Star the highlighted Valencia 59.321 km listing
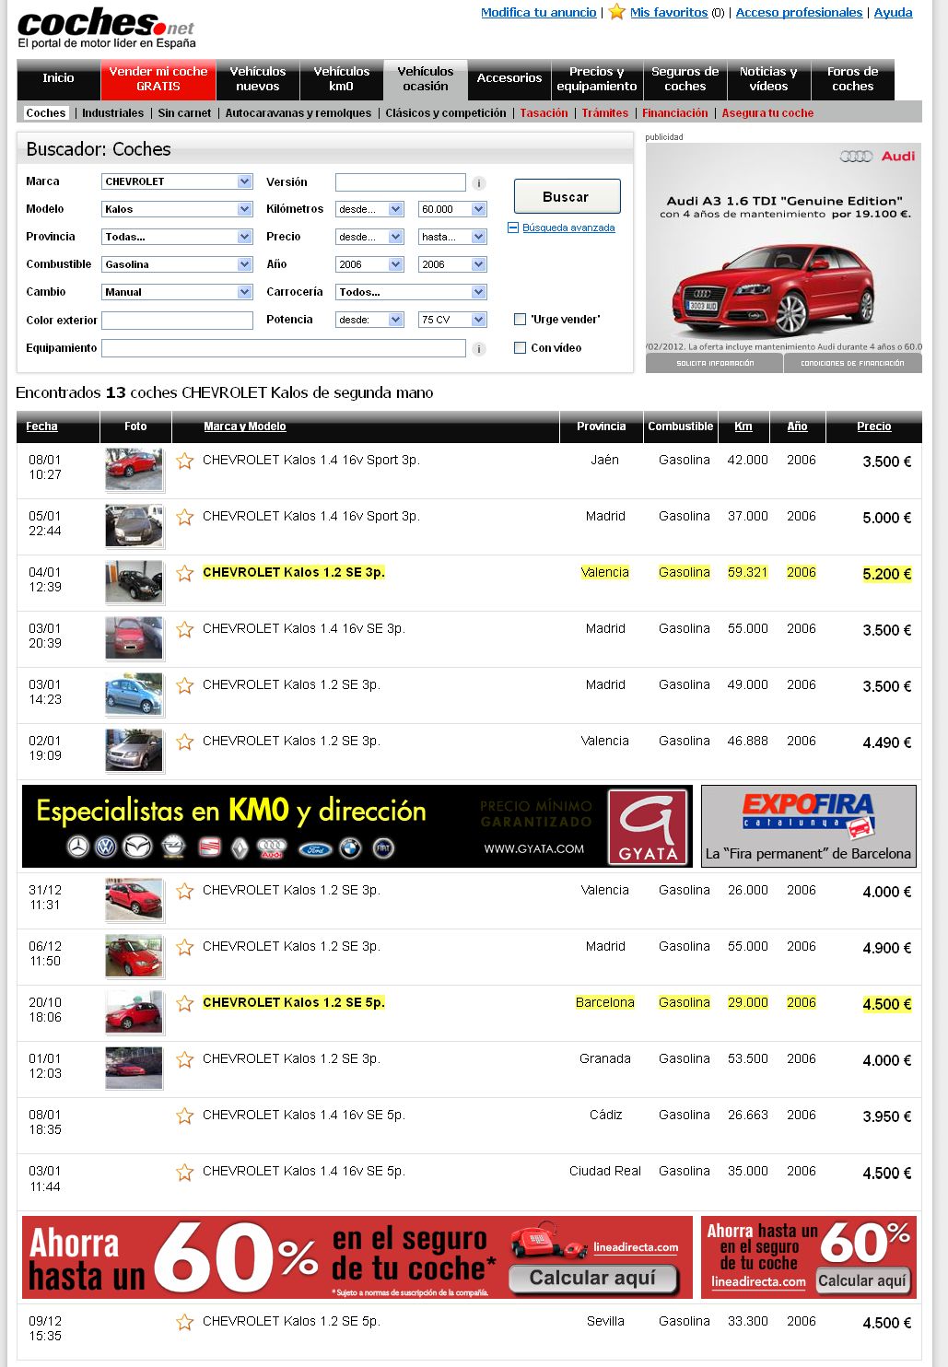The width and height of the screenshot is (948, 1367). (x=185, y=573)
